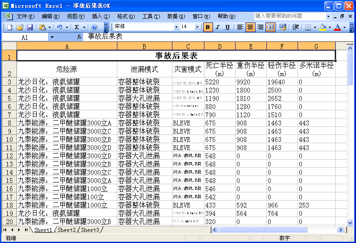The height and width of the screenshot is (243, 356).
Task: Expand the font name 宋体 dropdown
Action: point(176,27)
